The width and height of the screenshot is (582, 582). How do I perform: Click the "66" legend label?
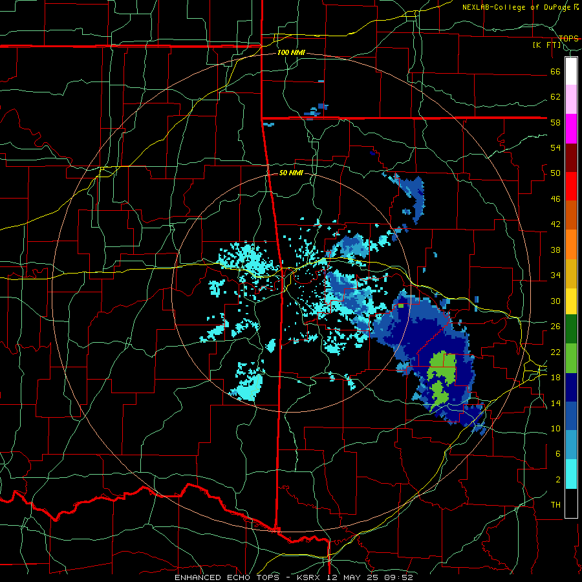pos(555,72)
